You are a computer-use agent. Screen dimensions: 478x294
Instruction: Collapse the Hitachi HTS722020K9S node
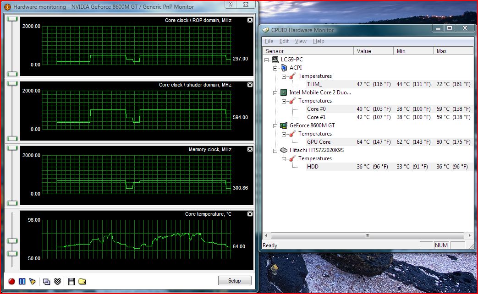pos(275,151)
